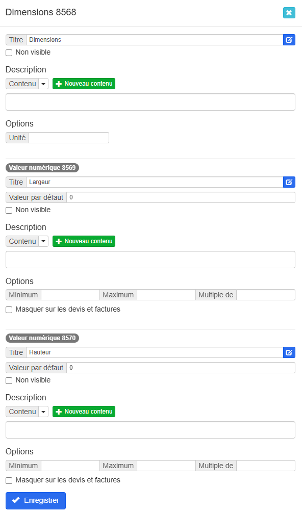Click Nouveau contenu in the Hauteur section
This screenshot has width=302, height=513.
pos(84,412)
